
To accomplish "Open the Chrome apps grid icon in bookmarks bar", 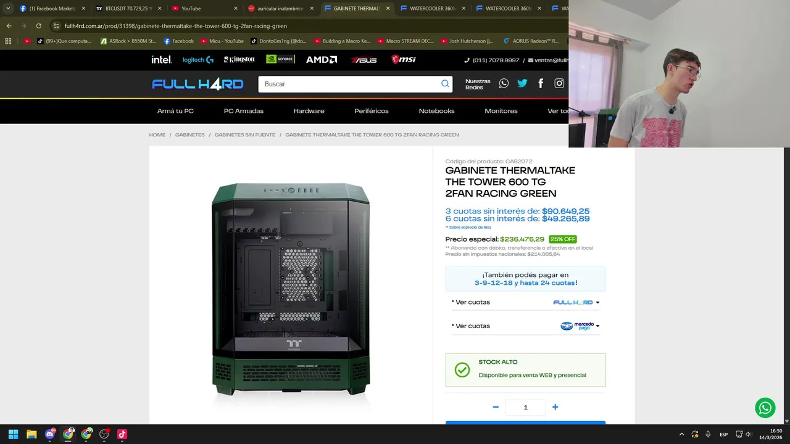I will click(8, 41).
